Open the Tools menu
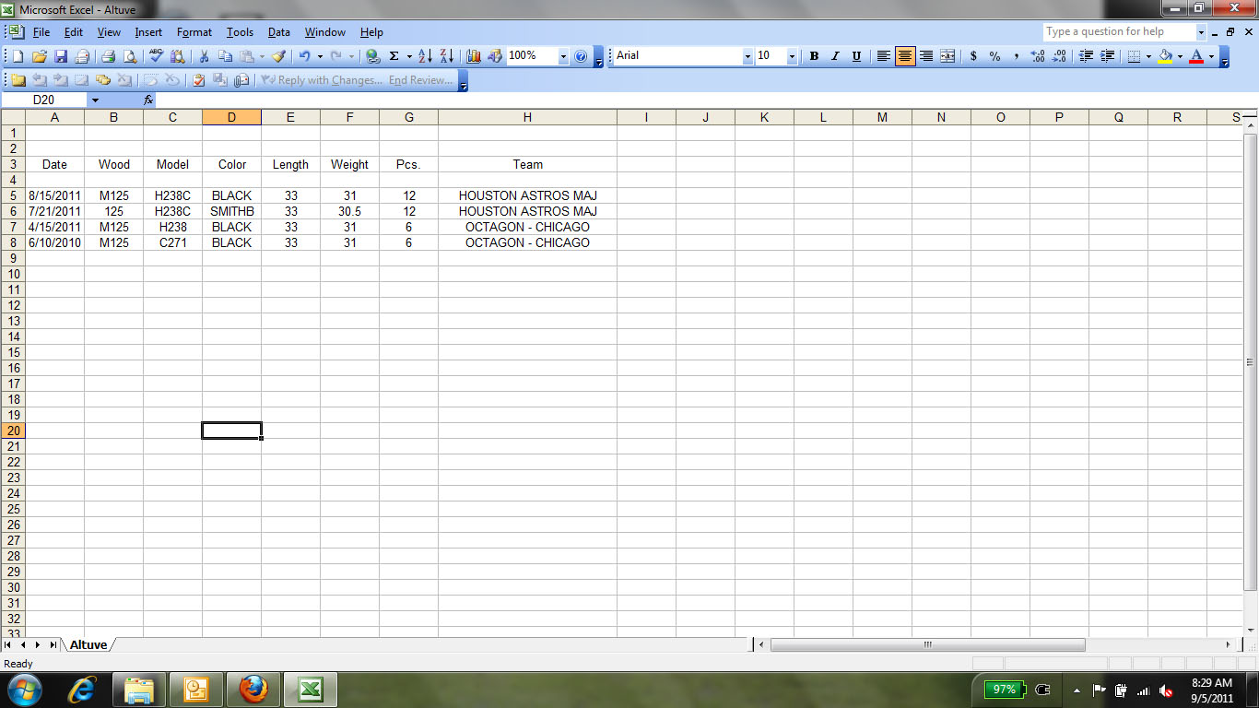The image size is (1259, 708). click(x=240, y=32)
